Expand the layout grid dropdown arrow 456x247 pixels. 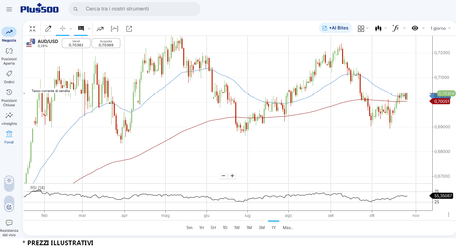click(367, 28)
